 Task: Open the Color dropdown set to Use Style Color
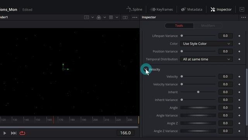[207, 44]
